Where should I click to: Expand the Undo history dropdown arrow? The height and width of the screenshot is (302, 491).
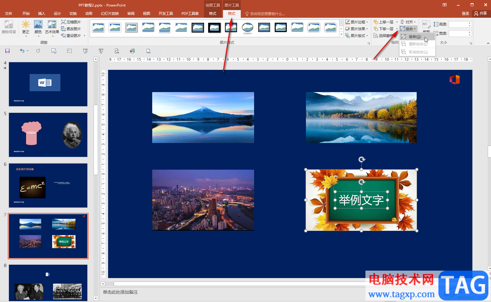tap(28, 51)
